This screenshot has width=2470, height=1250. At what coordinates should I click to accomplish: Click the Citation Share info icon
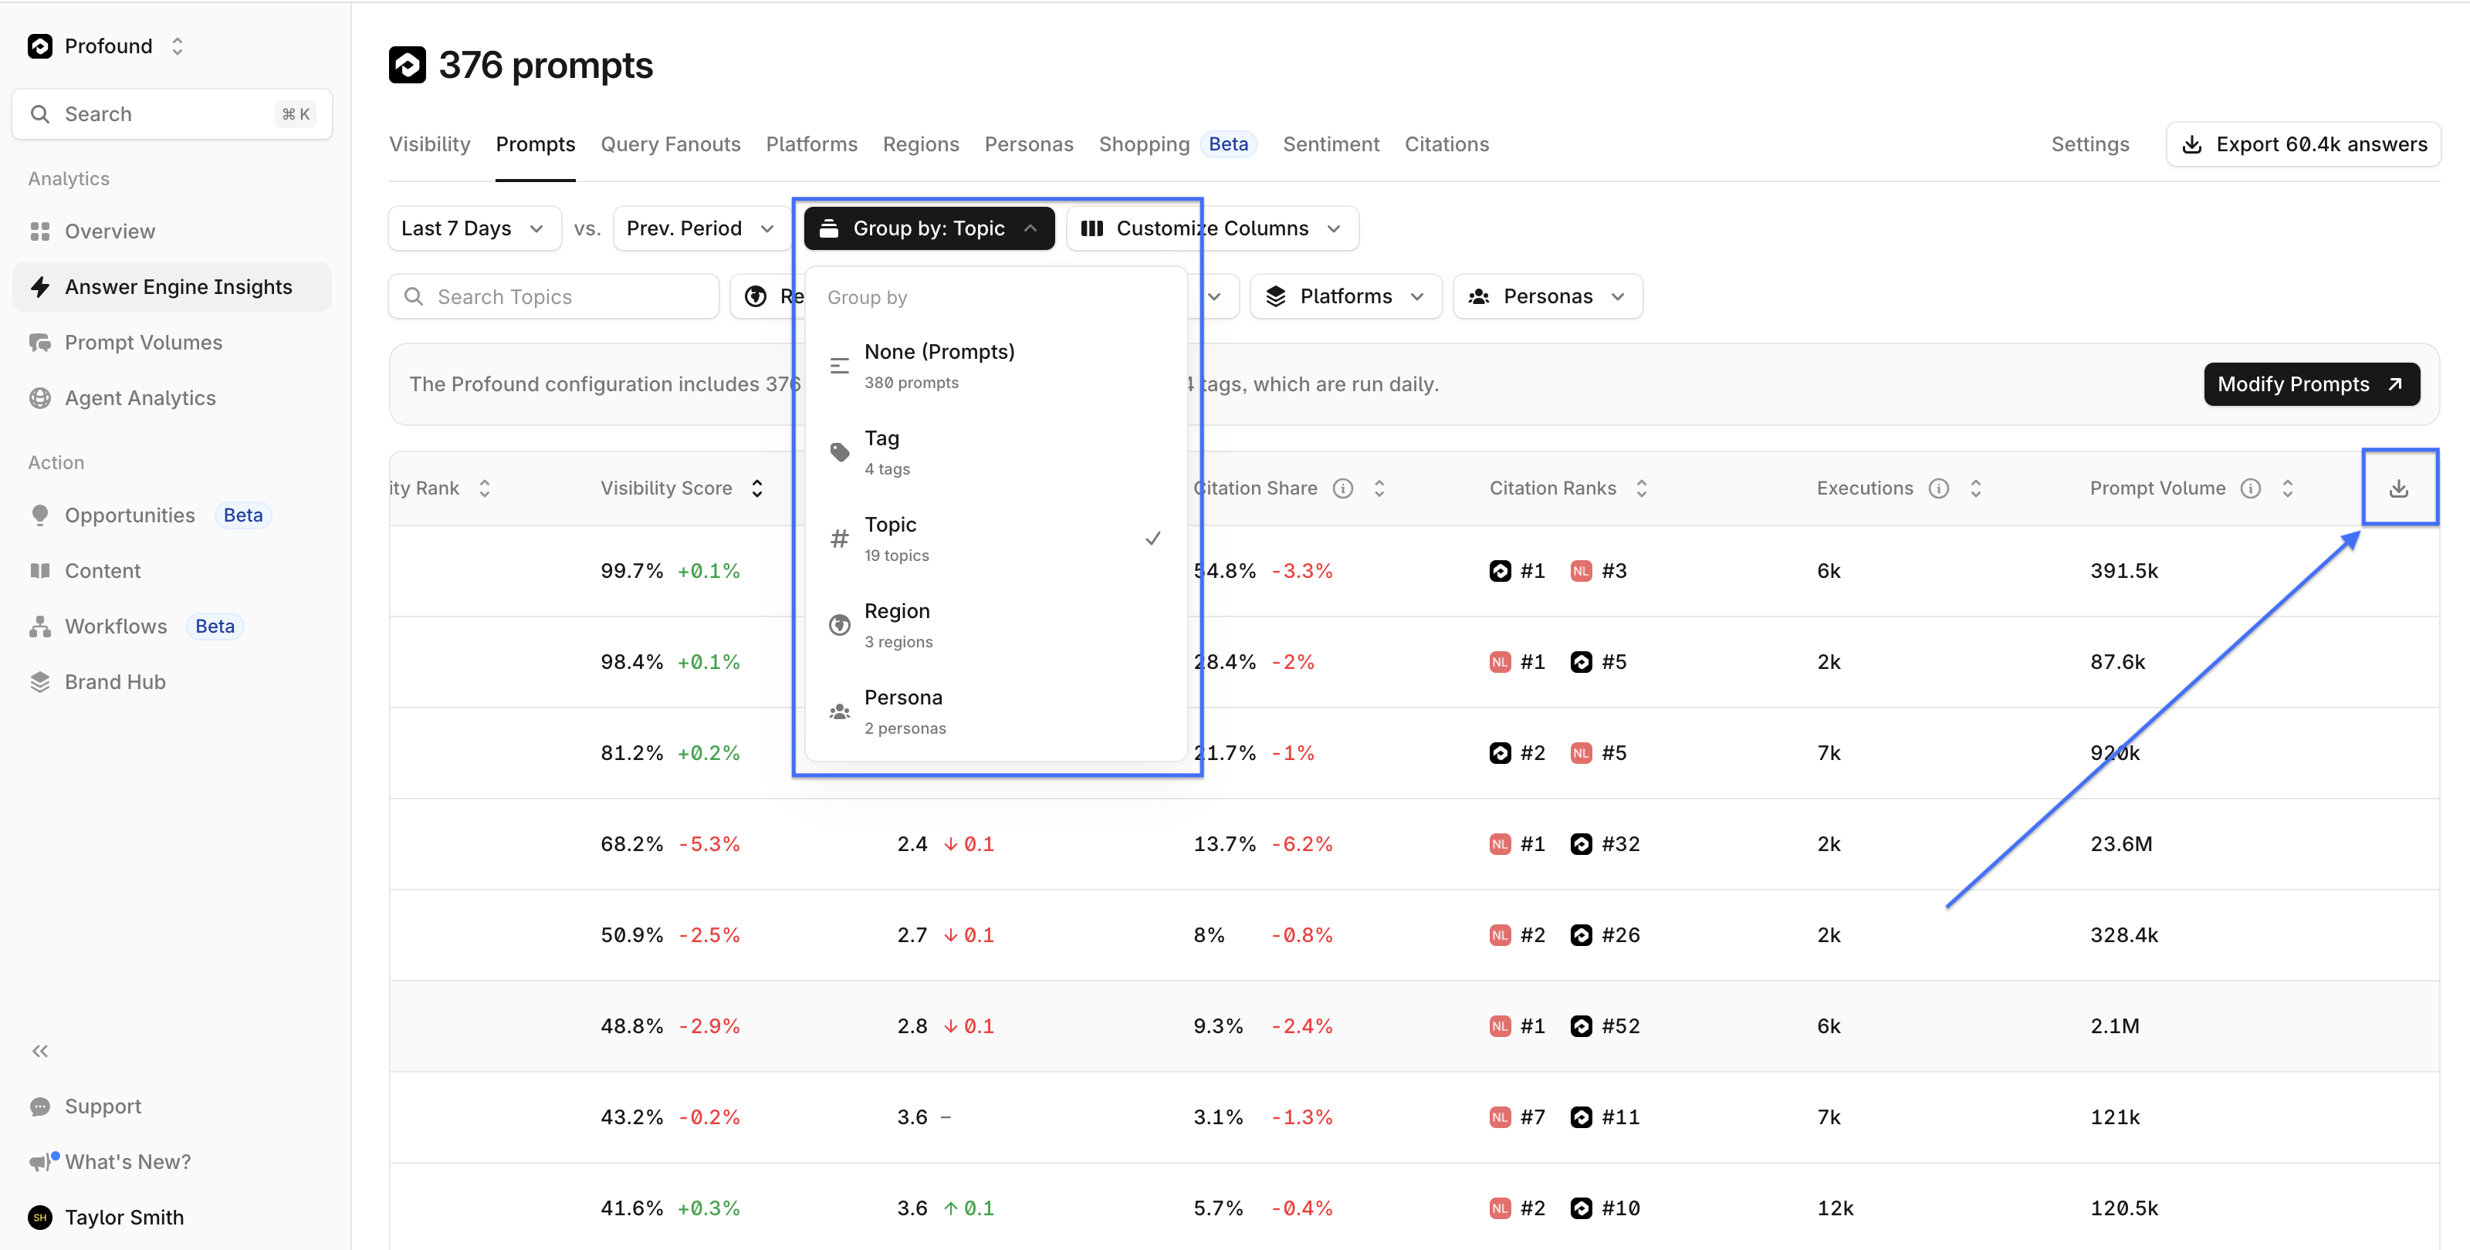pos(1342,488)
